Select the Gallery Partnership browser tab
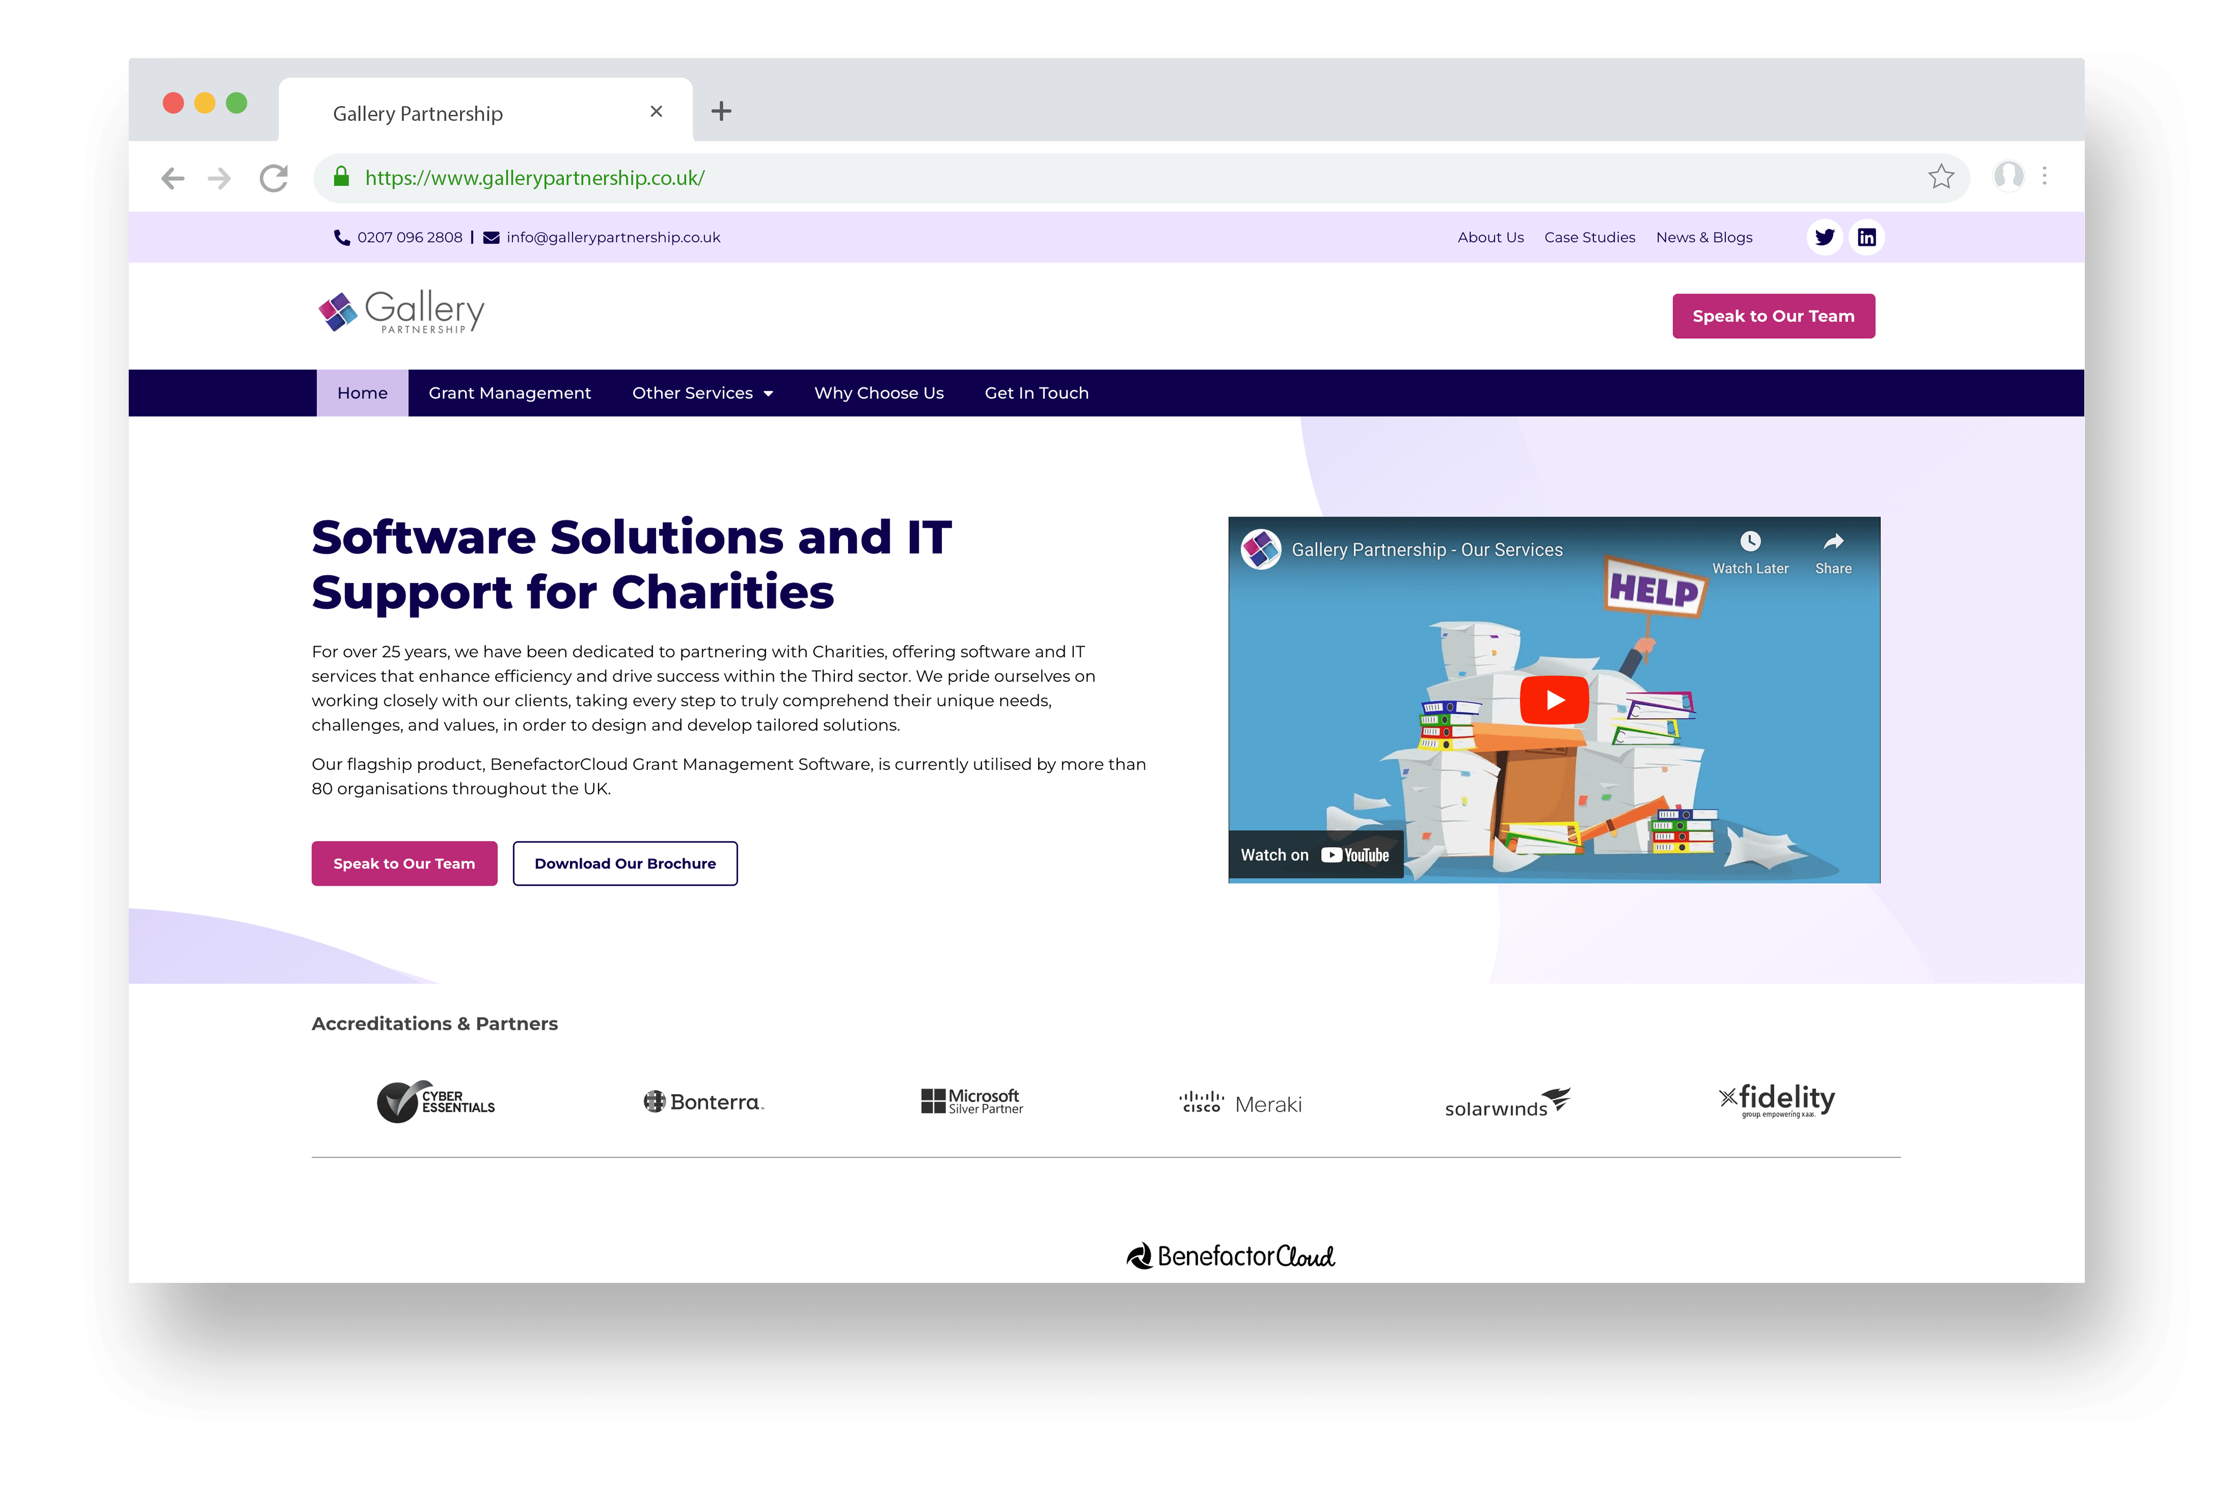The height and width of the screenshot is (1490, 2214). tap(486, 111)
